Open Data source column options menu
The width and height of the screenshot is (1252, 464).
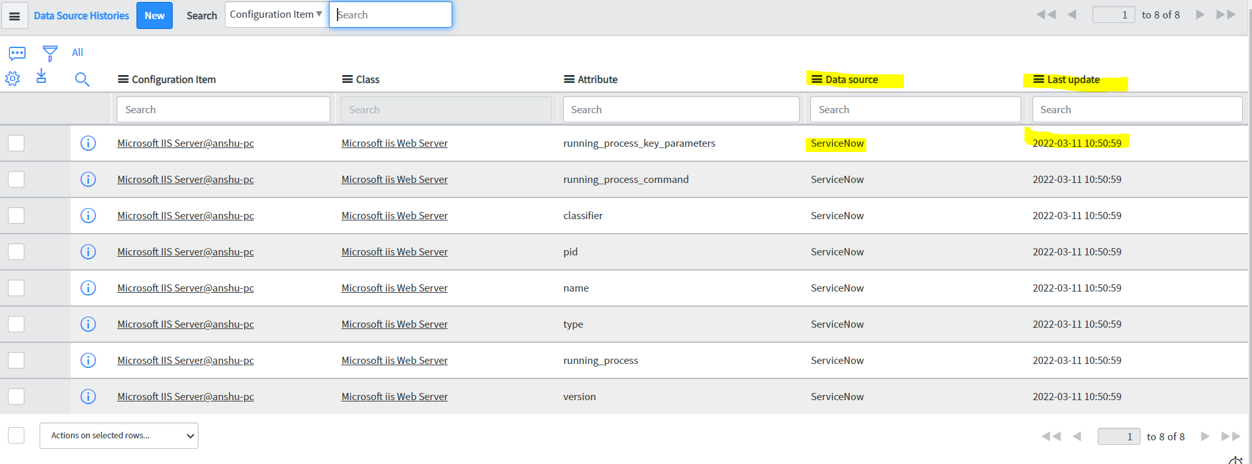(x=817, y=80)
